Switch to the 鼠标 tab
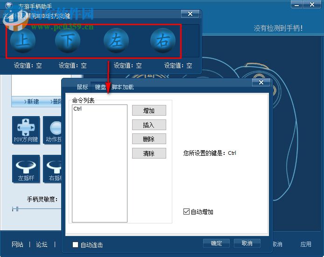This screenshot has width=324, height=257. (82, 87)
